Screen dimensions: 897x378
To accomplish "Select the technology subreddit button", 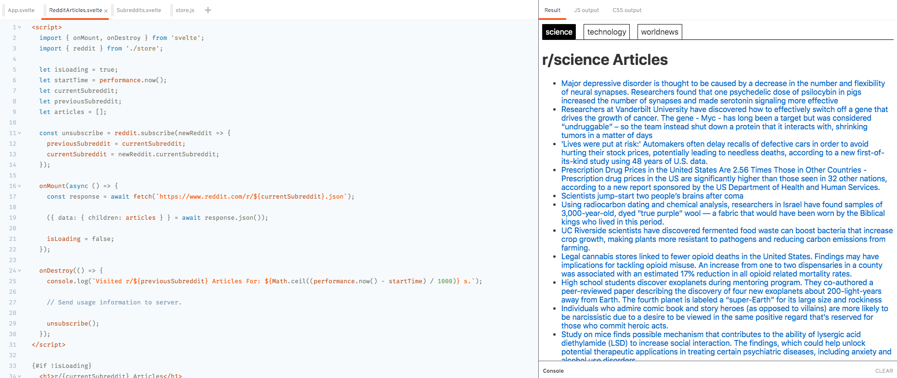I will click(607, 32).
